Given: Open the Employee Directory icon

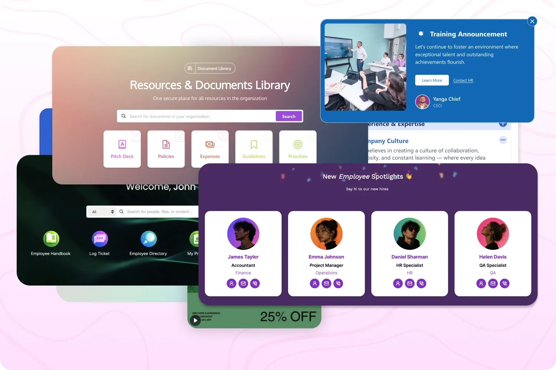Looking at the screenshot, I should pos(149,239).
